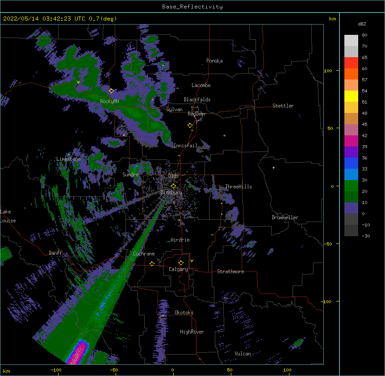
Task: Click the -50 tick on vertical axis
Action: coord(328,244)
